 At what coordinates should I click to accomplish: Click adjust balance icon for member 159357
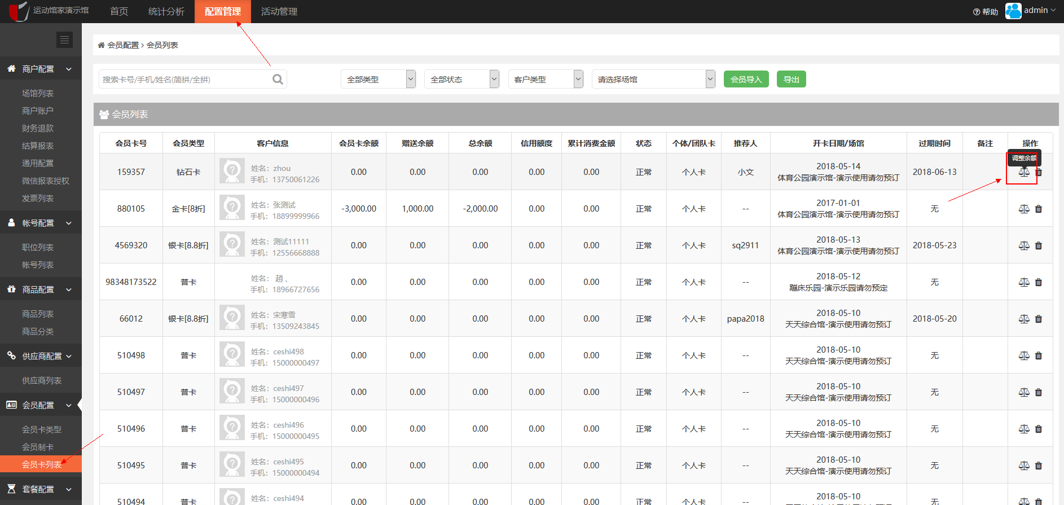click(1024, 172)
